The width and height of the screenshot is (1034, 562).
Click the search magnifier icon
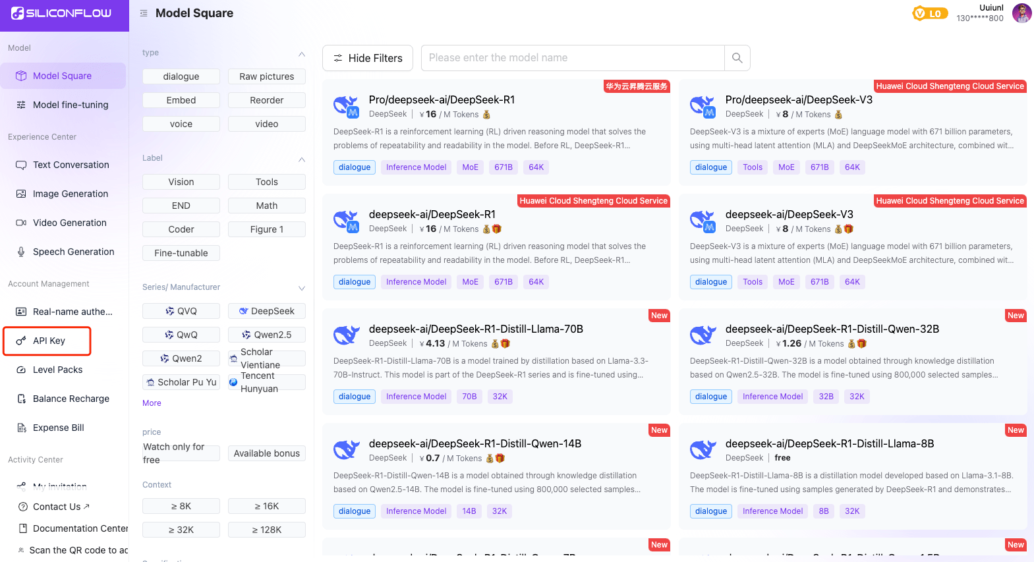pos(737,58)
